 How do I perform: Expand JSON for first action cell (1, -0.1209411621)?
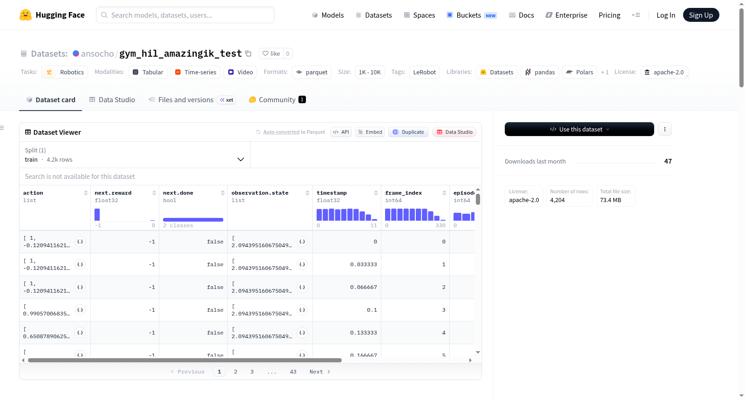coord(80,242)
